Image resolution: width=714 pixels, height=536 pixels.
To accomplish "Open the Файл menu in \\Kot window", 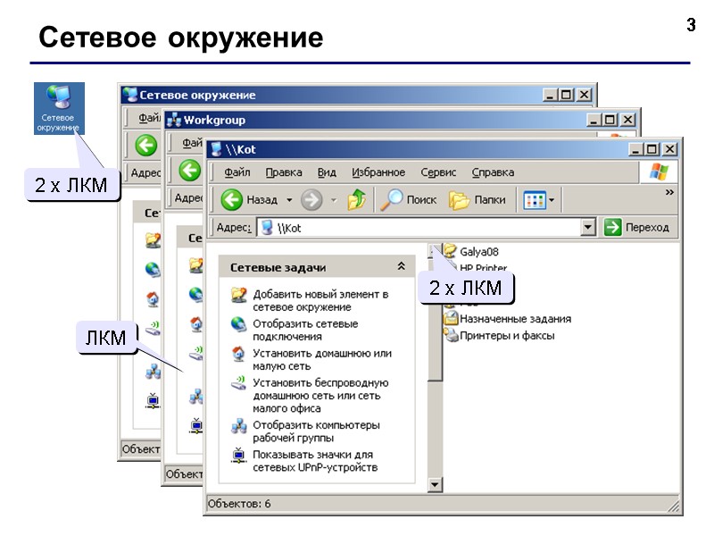I will (237, 172).
